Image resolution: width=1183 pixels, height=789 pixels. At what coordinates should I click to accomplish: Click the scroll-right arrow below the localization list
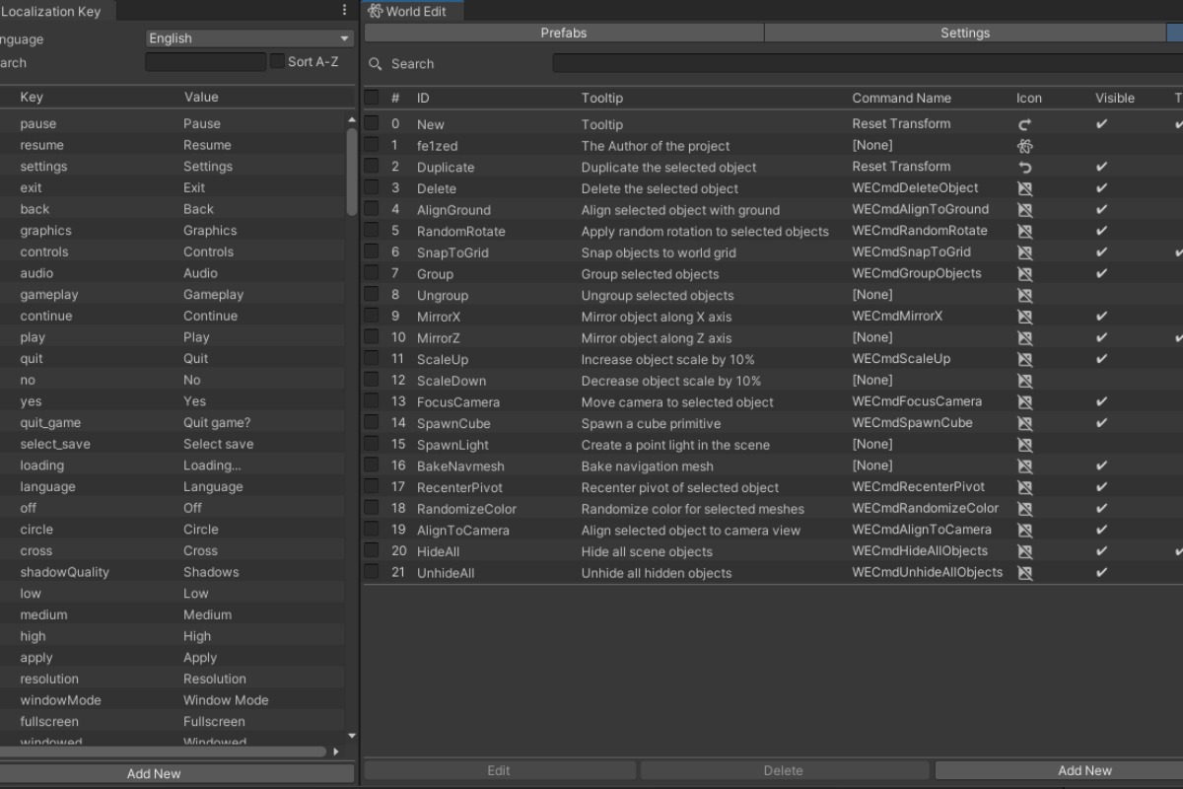[335, 752]
